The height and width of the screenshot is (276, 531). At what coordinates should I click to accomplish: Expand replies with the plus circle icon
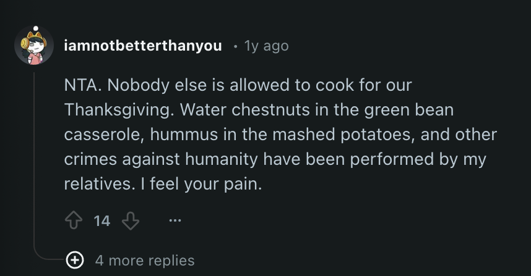pos(75,260)
